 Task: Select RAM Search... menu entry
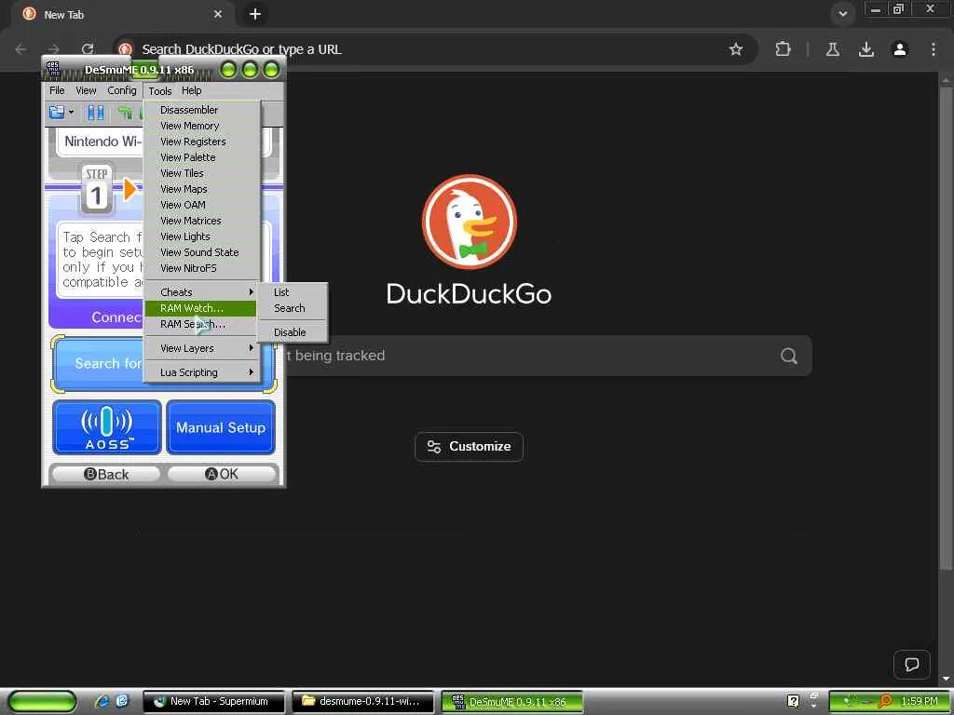click(202, 324)
